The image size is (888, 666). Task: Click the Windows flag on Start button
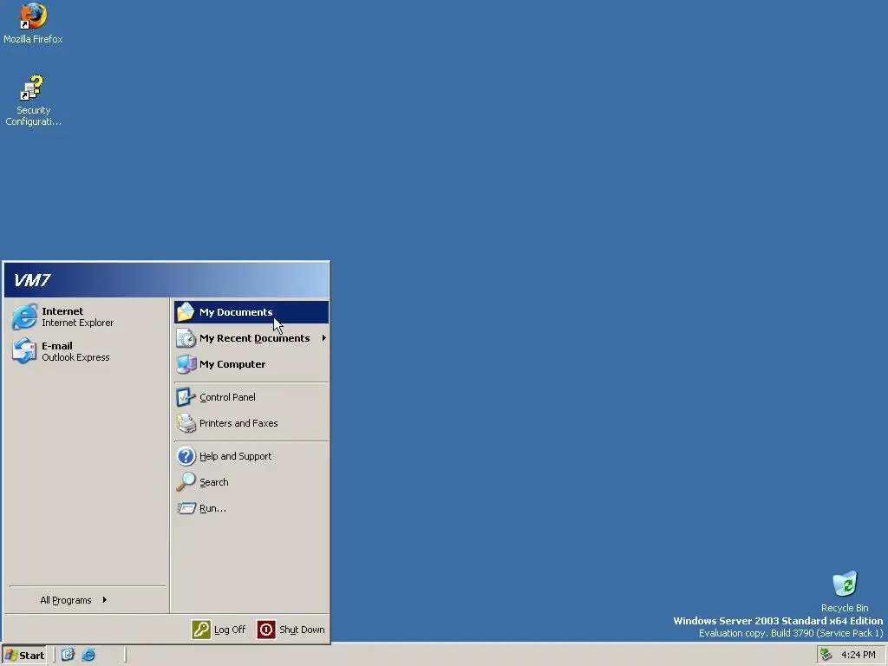tap(11, 656)
